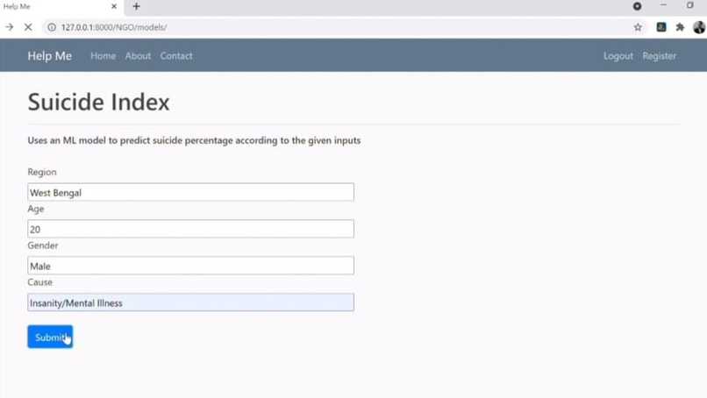Click the Age label

pos(36,210)
